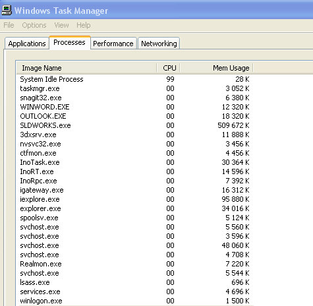This screenshot has height=306, width=313.
Task: Sort by the Mem Usage column header
Action: pos(217,68)
